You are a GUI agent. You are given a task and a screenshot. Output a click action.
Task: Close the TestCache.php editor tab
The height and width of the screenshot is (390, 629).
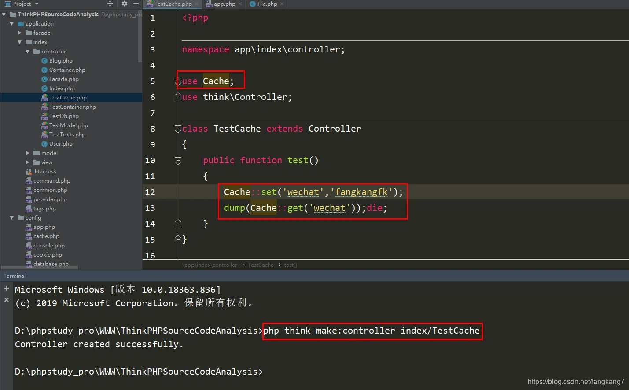[196, 4]
